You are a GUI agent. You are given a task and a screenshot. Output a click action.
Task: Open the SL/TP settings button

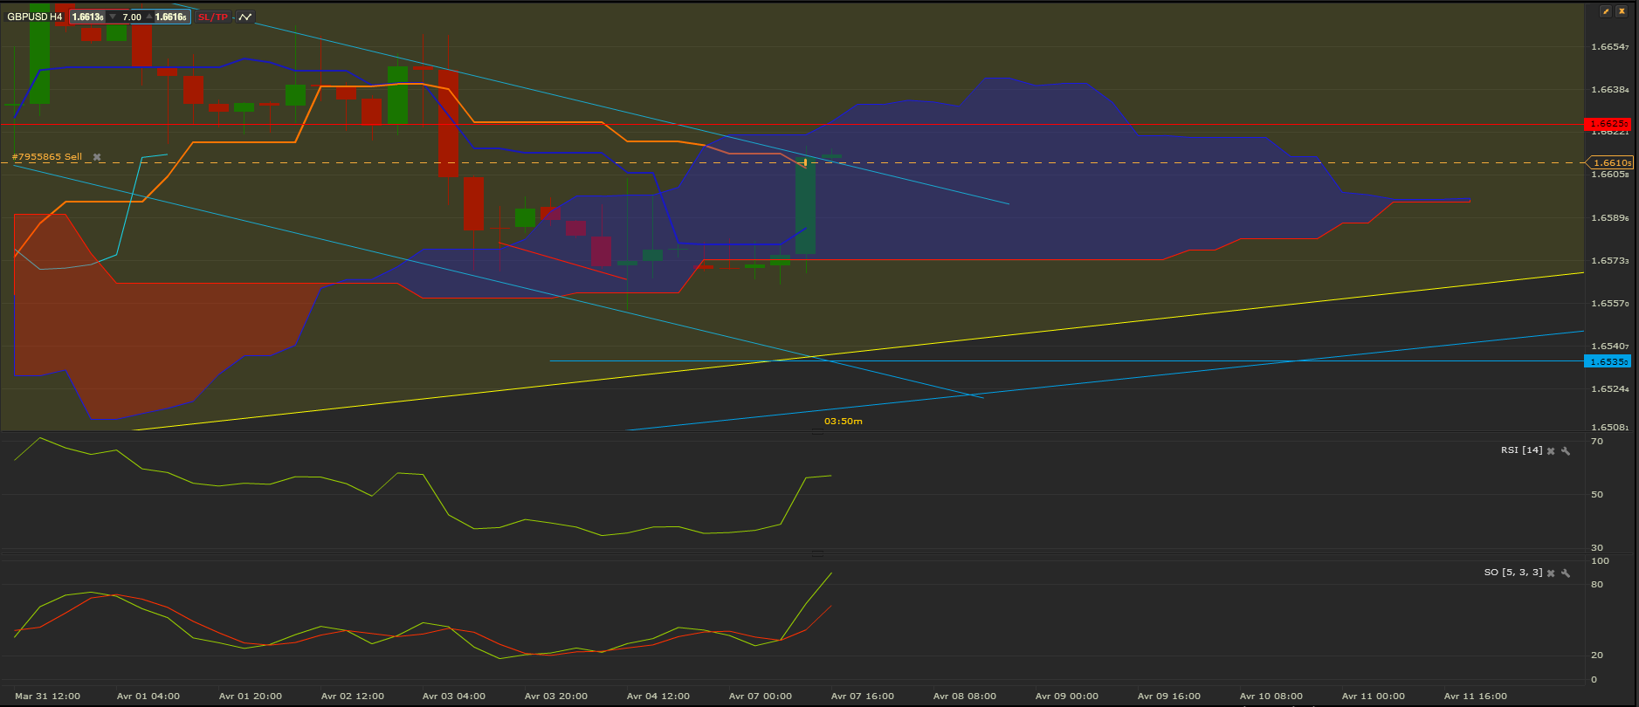pos(212,17)
